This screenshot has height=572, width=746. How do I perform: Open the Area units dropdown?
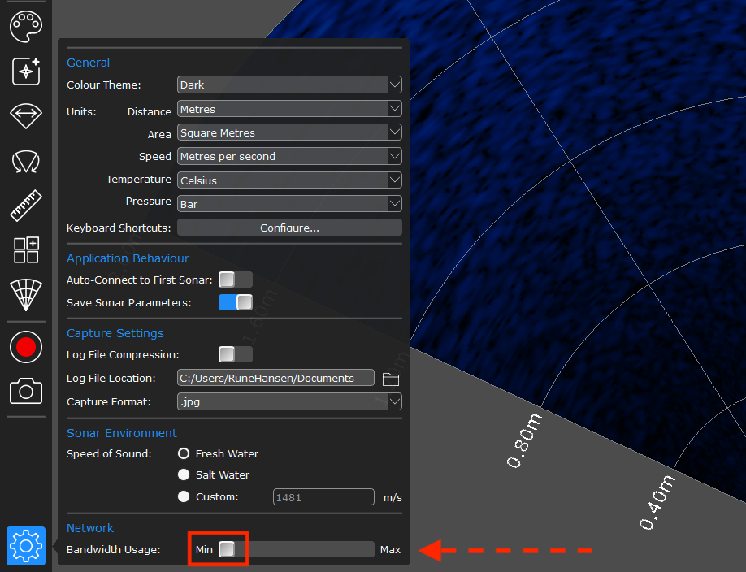coord(289,132)
